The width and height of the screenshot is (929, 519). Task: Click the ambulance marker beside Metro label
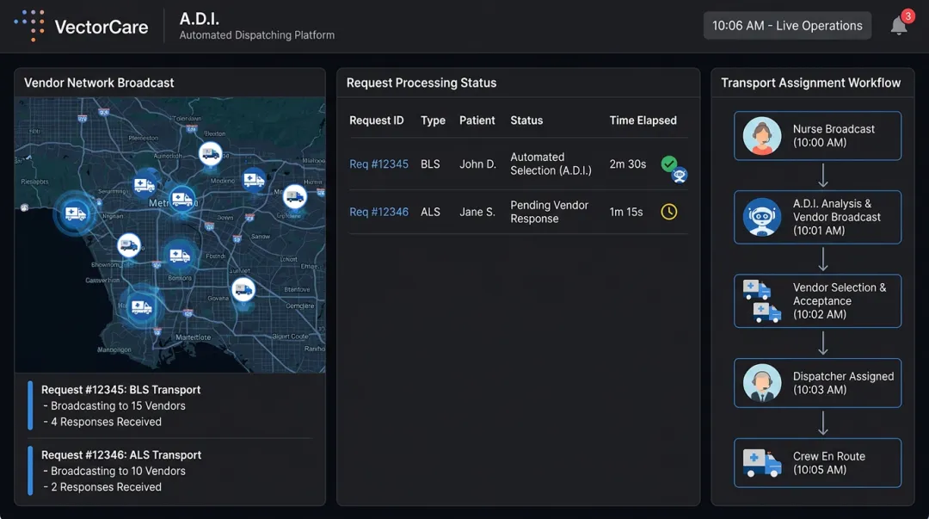pos(181,198)
